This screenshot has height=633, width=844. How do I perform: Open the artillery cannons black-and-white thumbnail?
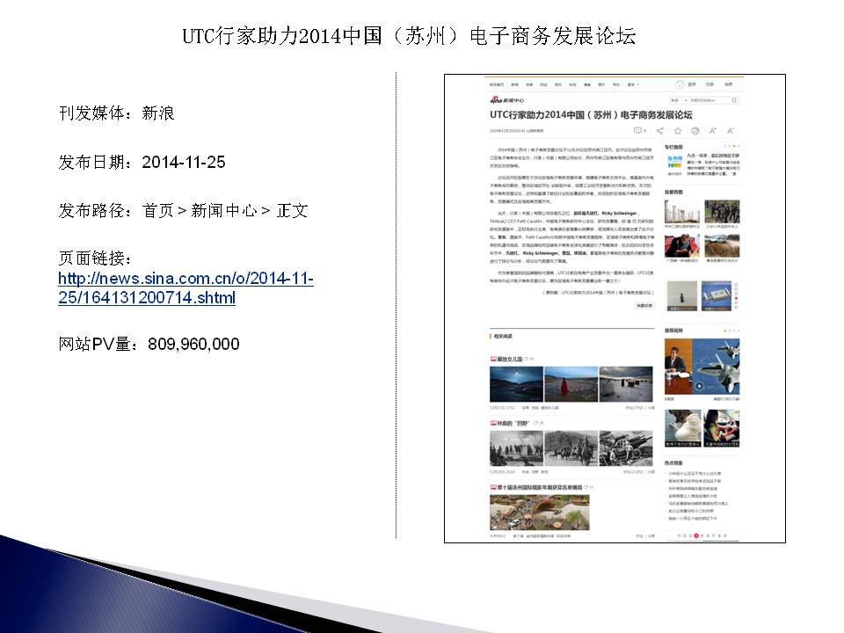pyautogui.click(x=626, y=448)
